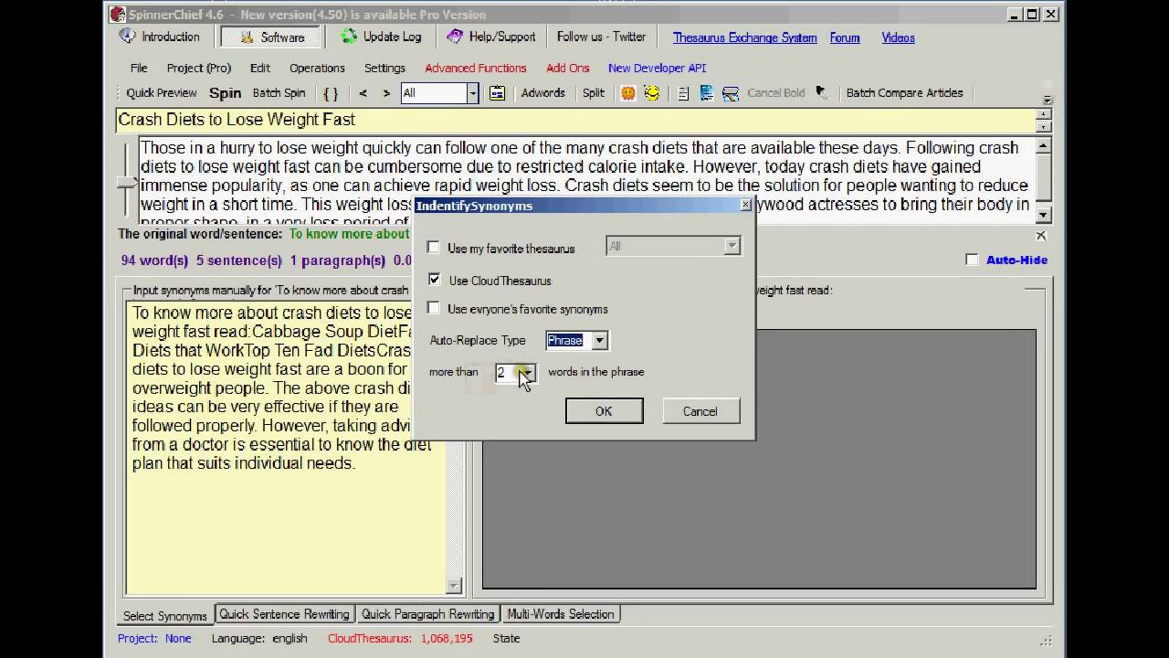Open the Add Ons menu
This screenshot has width=1169, height=658.
coord(568,68)
